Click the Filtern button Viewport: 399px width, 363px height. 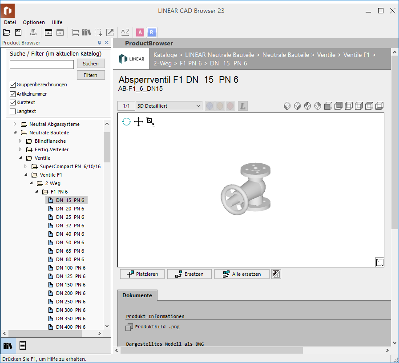(x=91, y=75)
